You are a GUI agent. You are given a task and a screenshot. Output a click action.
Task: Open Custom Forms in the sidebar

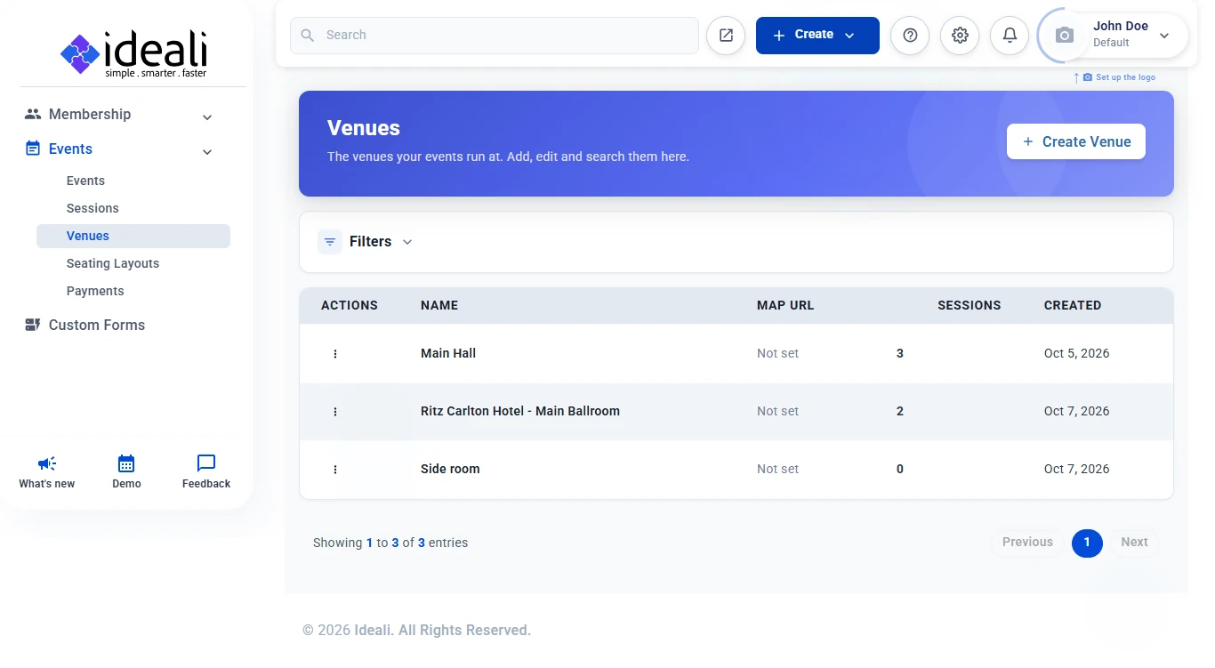97,325
